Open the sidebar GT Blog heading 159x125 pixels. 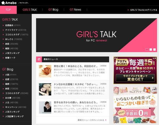pyautogui.click(x=8, y=69)
